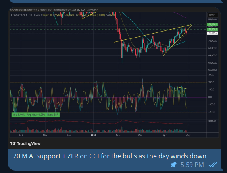Click the May label on the time axis
This screenshot has width=227, height=173.
[x=188, y=135]
